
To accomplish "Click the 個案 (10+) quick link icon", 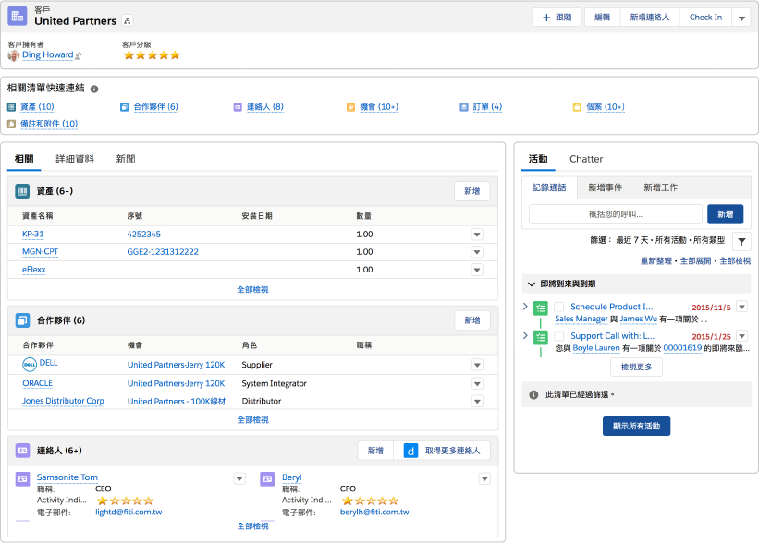I will tap(577, 107).
